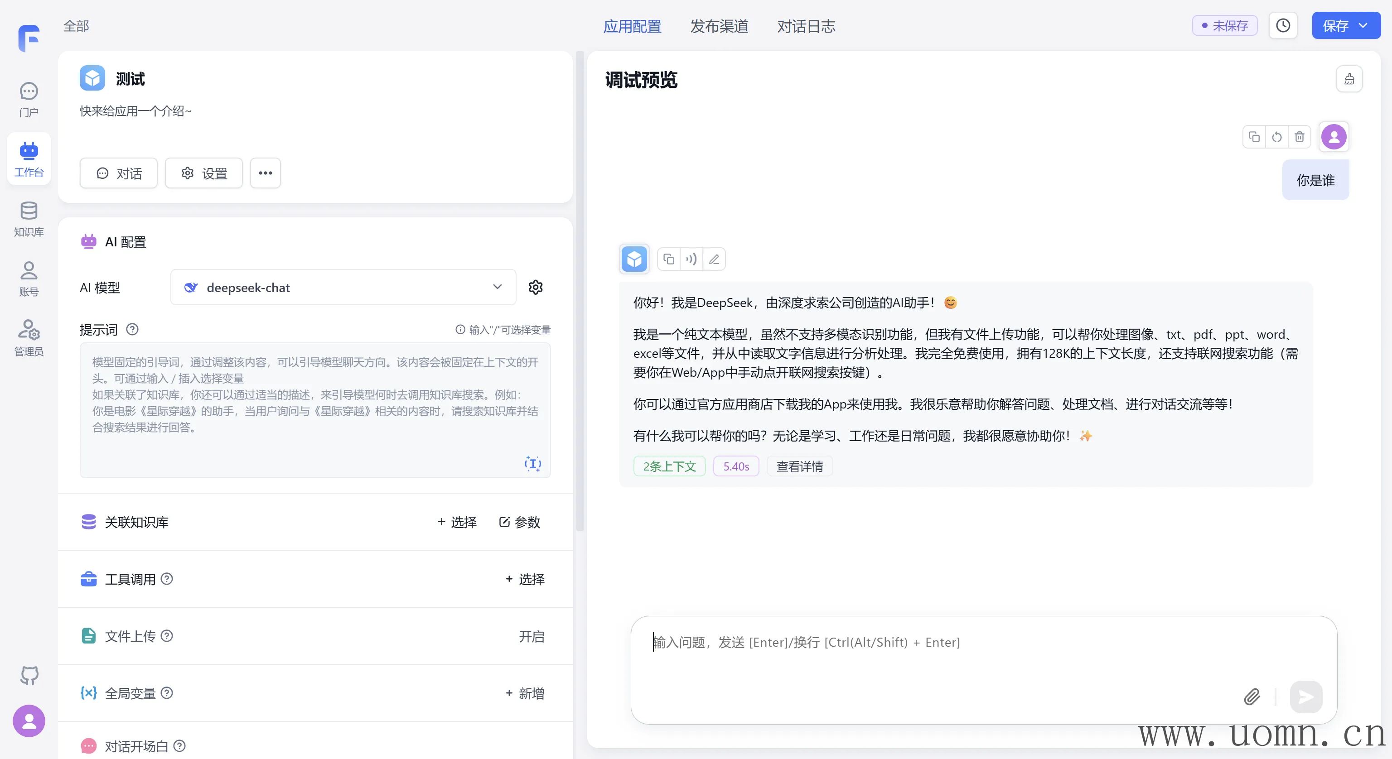Open the 保存 button dropdown arrow
The width and height of the screenshot is (1392, 759).
pos(1363,25)
